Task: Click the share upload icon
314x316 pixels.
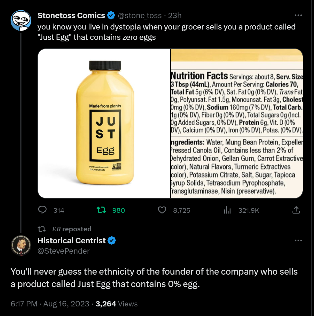Action: (296, 210)
